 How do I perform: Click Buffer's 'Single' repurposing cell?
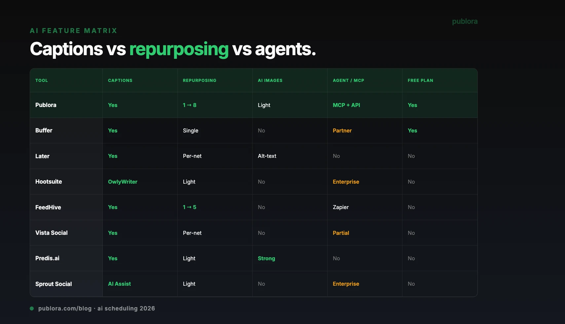[x=191, y=130]
